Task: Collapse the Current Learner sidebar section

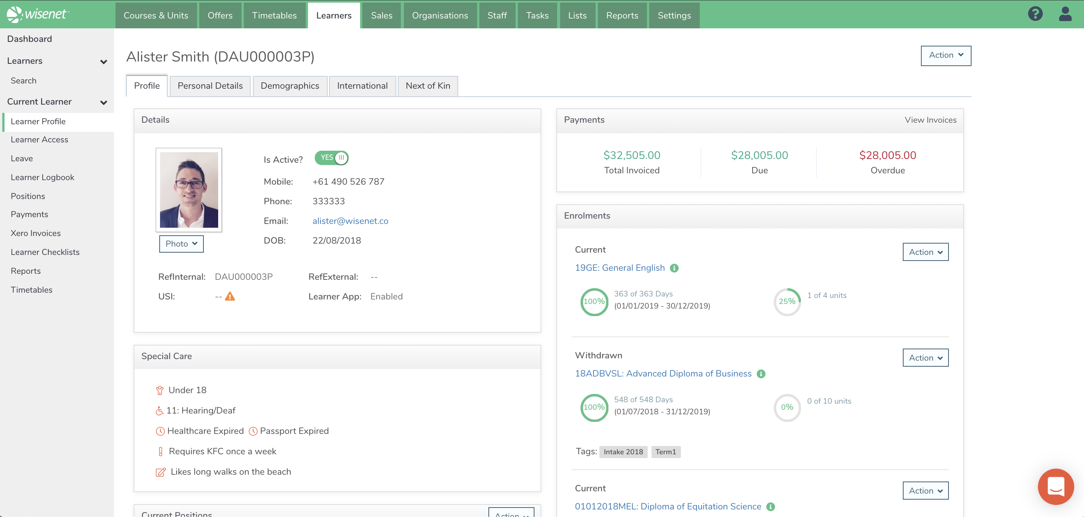Action: [103, 102]
